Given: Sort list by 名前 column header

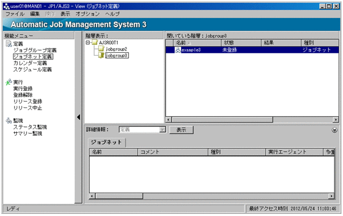Looking at the screenshot, I should [x=197, y=43].
